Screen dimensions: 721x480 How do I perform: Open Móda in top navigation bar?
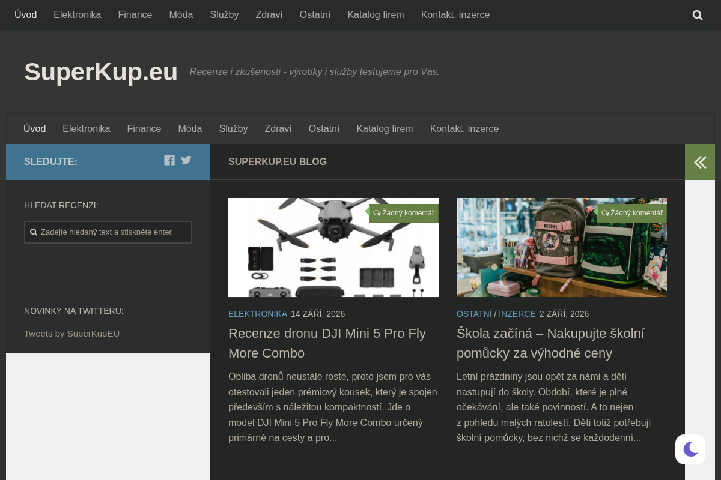point(181,15)
